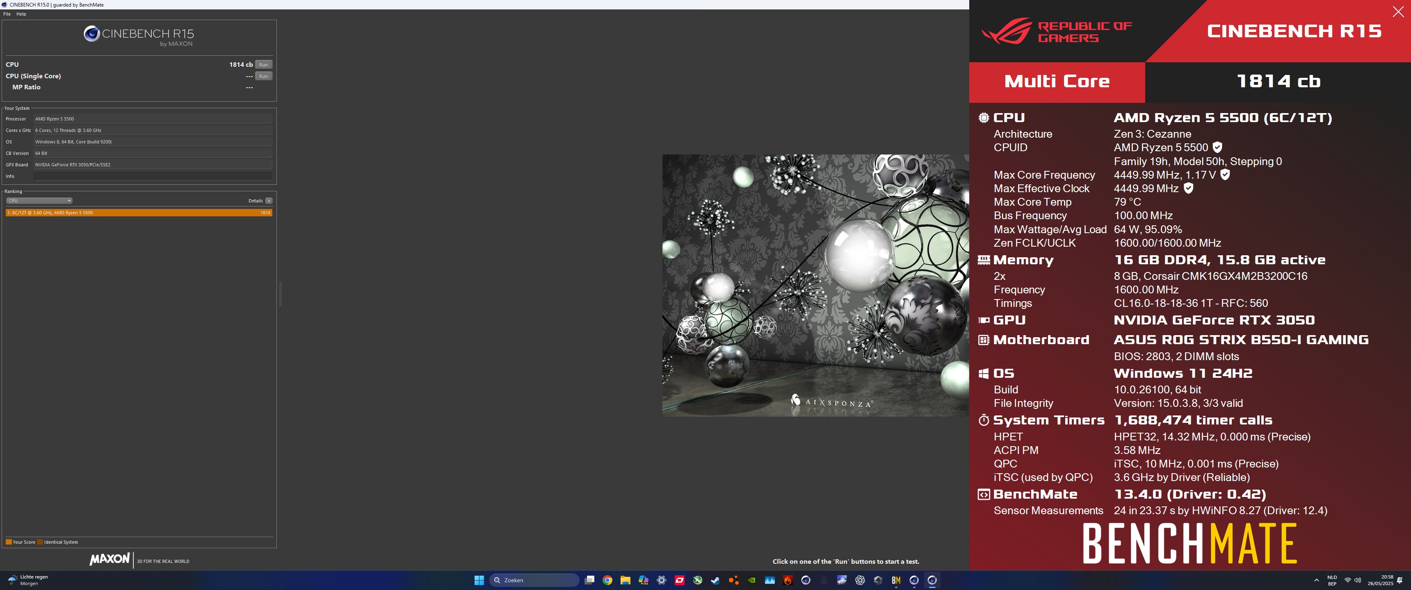The height and width of the screenshot is (590, 1411).
Task: Click the Windows OS icon in BenchMate
Action: pos(984,373)
